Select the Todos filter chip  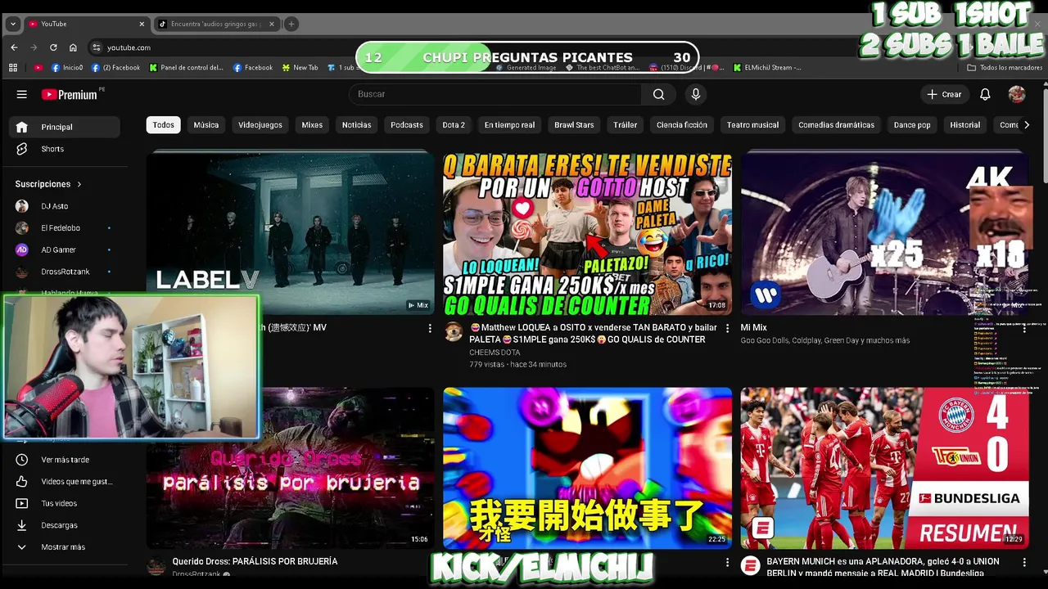(164, 125)
